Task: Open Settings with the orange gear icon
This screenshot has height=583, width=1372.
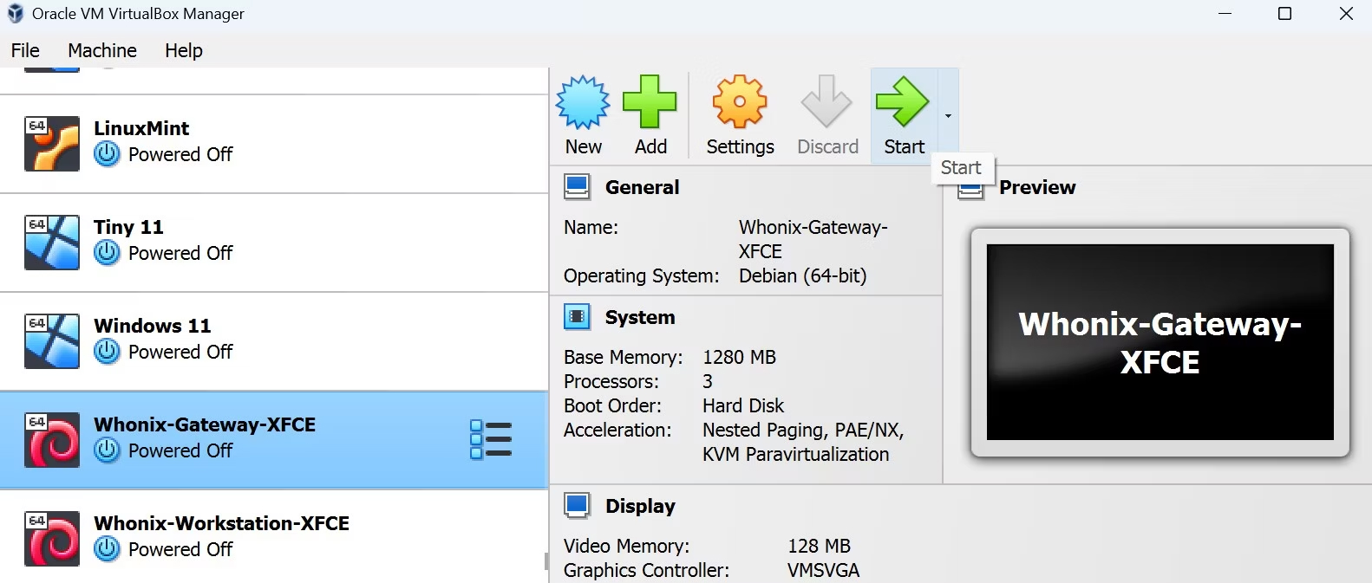Action: [x=739, y=103]
